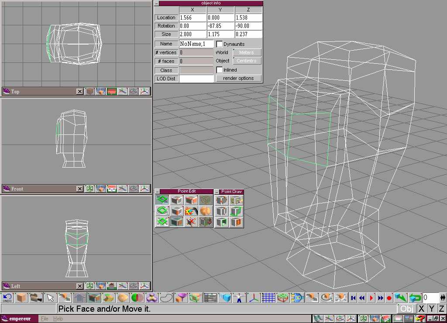
Task: Toggle the Z axis constraint button
Action: (x=442, y=309)
